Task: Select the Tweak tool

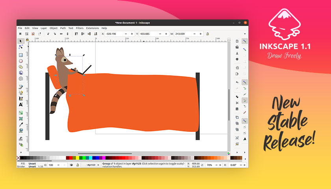Action: click(x=20, y=139)
